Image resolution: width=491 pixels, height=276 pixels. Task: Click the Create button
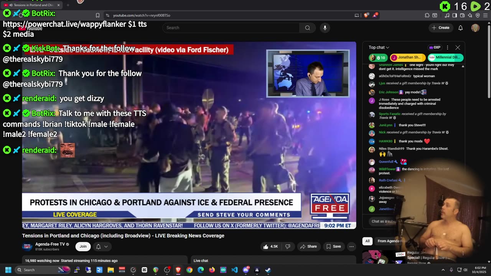(x=440, y=28)
